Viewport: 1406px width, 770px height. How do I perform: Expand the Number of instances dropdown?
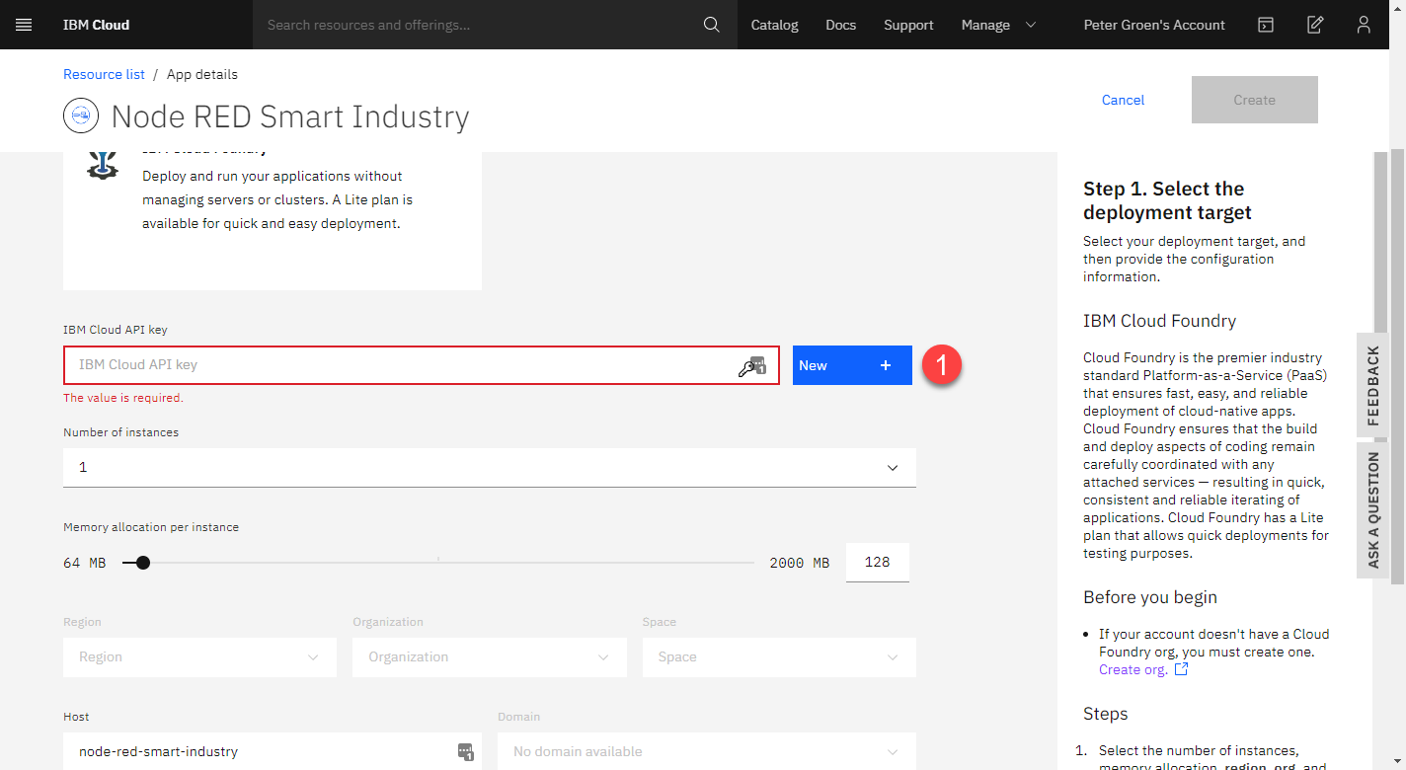[x=490, y=468]
